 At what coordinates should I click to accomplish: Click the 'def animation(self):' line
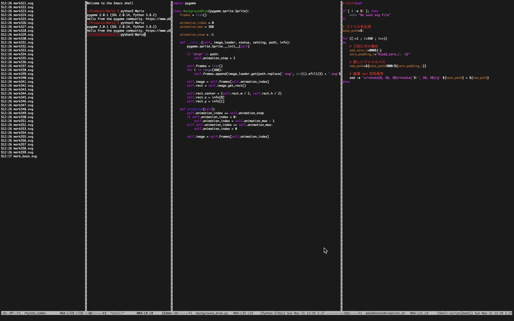(197, 109)
